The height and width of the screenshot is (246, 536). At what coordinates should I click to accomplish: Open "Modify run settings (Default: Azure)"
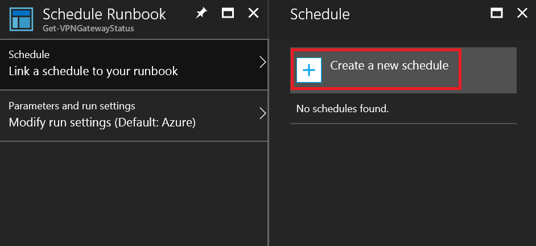click(102, 122)
